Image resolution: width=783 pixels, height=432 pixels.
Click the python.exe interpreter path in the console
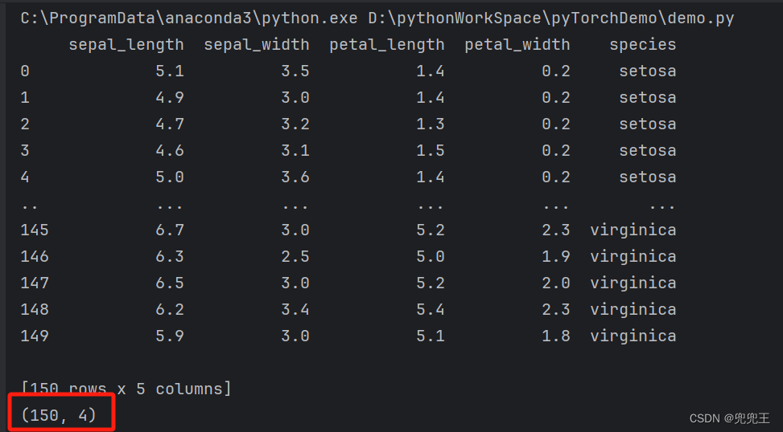pos(189,18)
